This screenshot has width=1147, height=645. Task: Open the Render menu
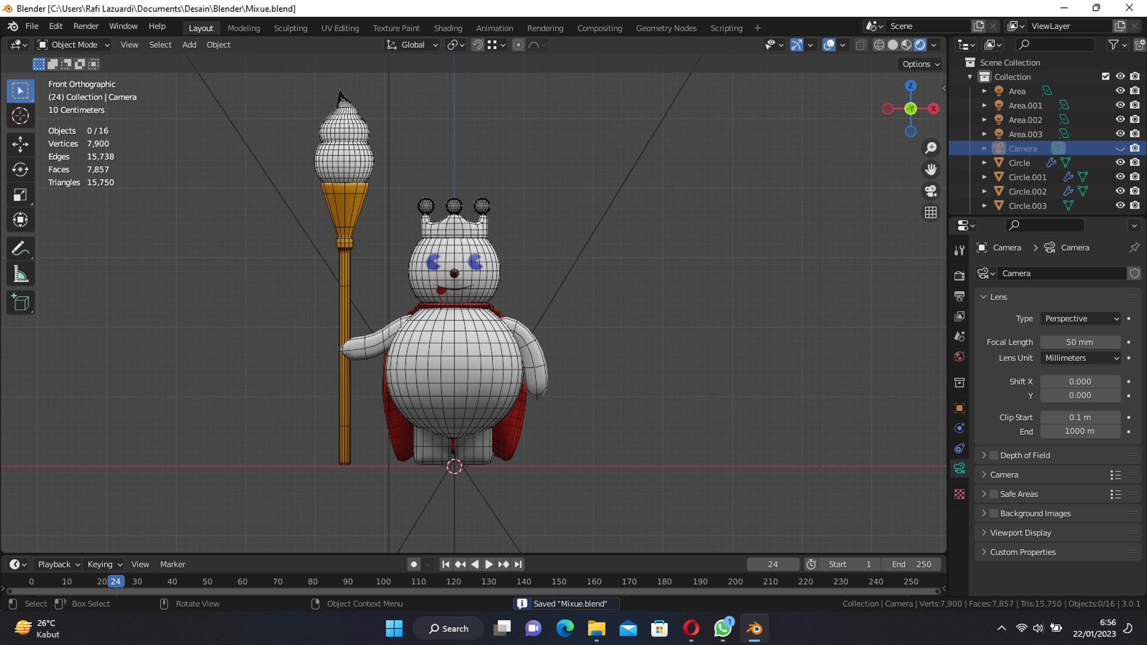click(x=86, y=26)
